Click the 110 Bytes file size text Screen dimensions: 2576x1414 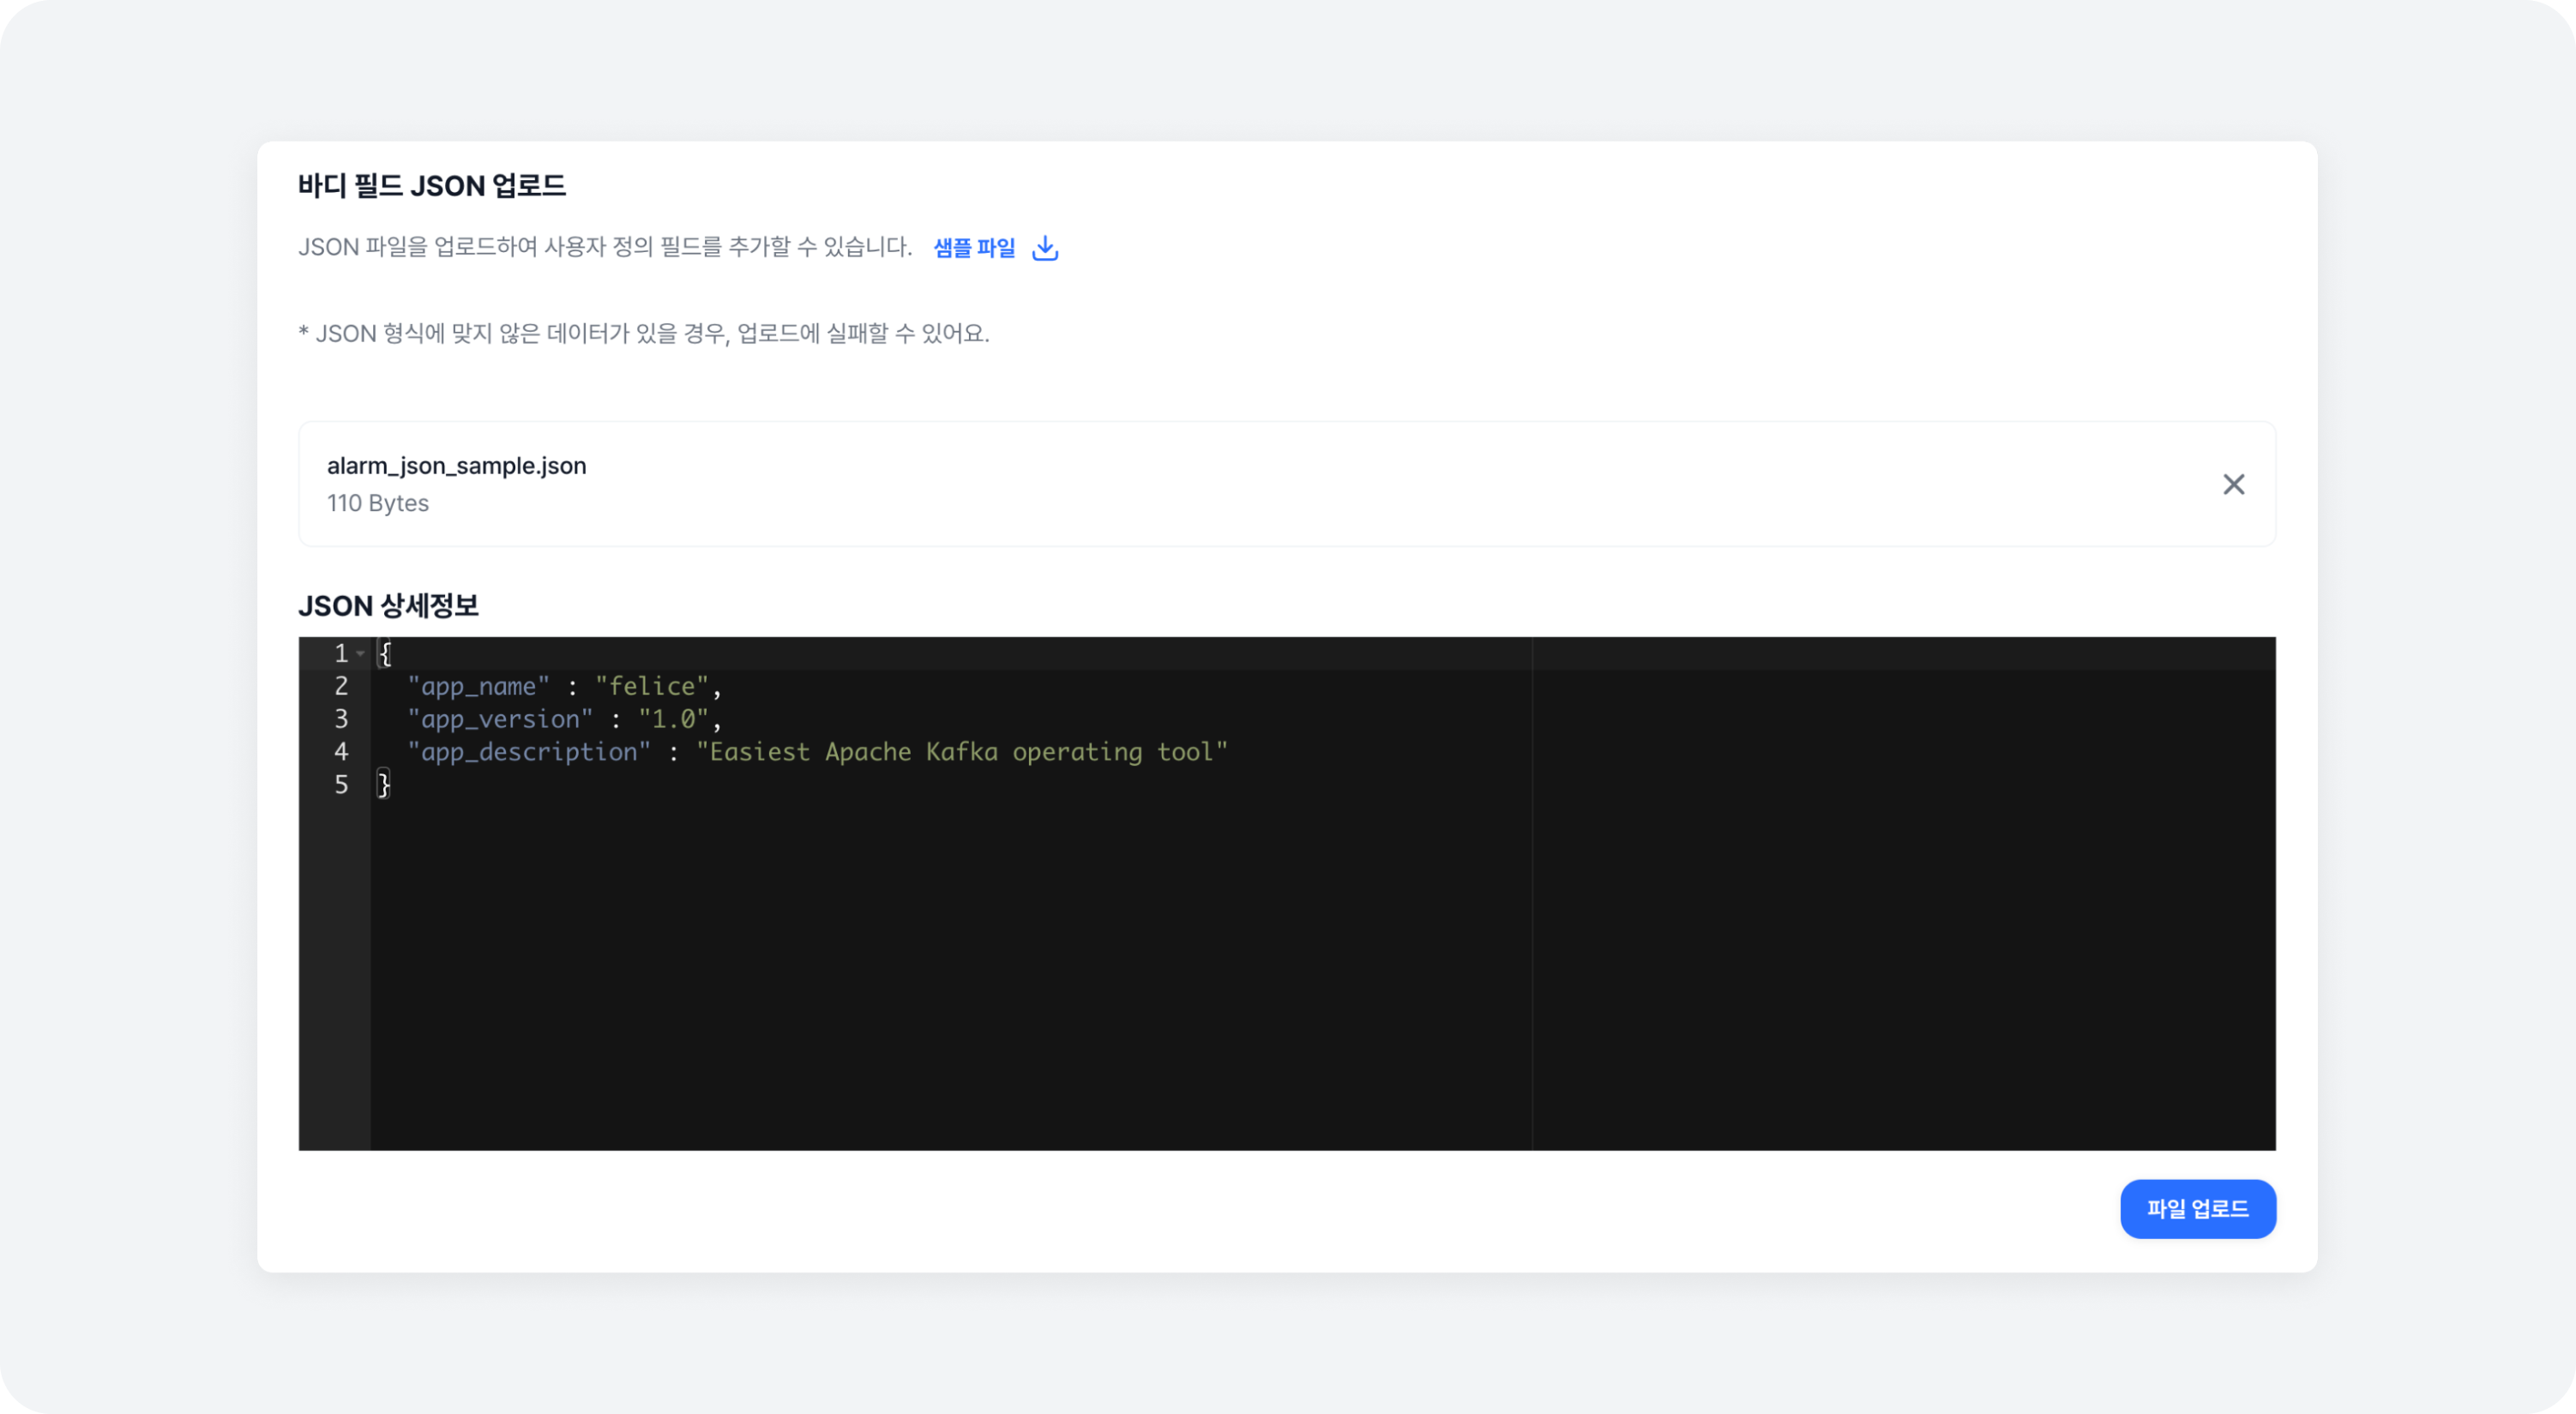[378, 503]
